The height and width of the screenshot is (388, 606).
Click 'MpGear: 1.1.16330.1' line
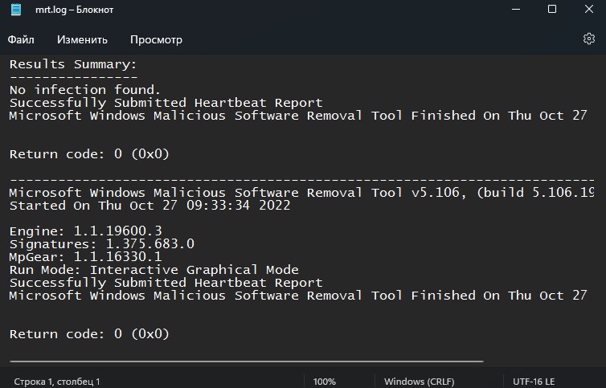85,256
